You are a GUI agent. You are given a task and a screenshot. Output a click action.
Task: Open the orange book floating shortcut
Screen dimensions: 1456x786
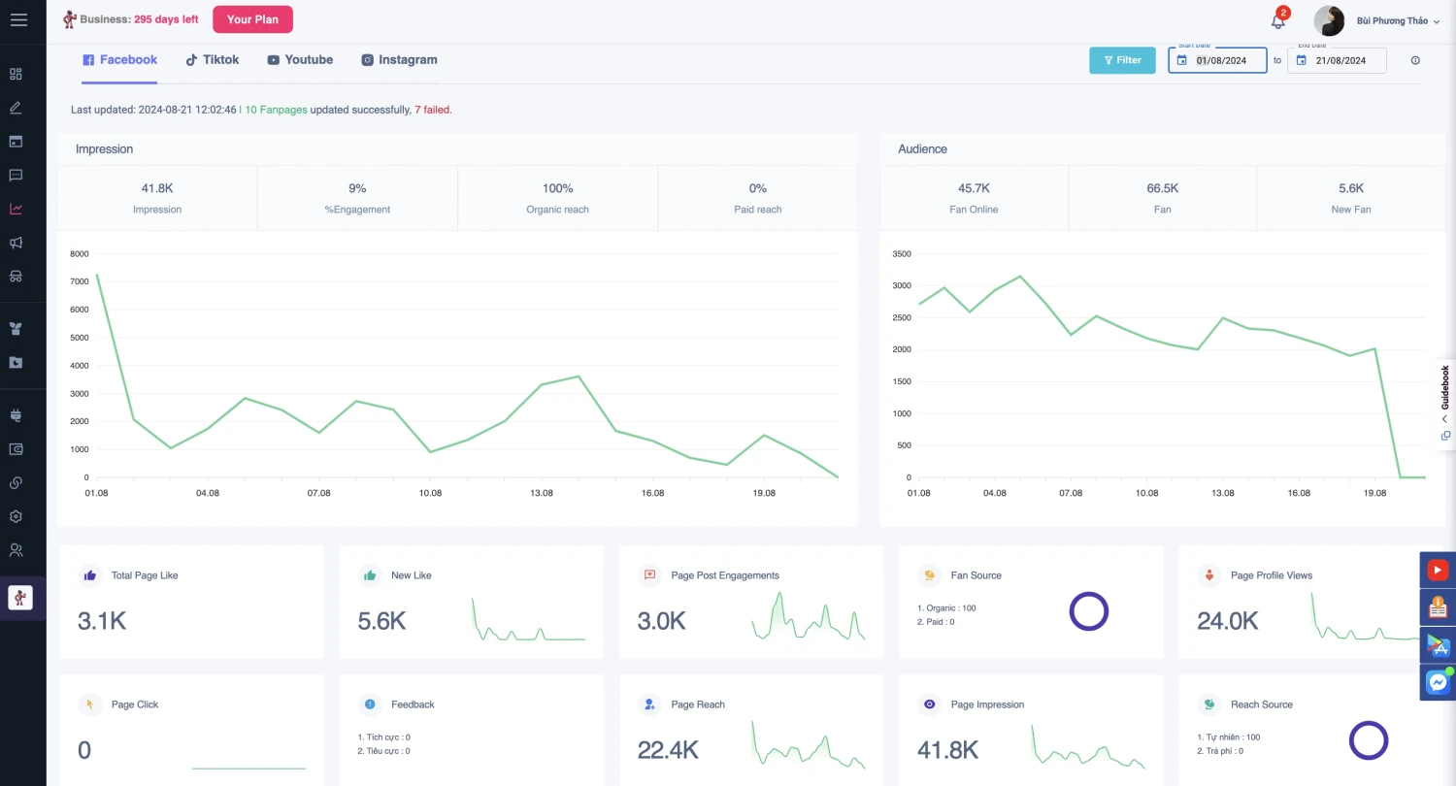pyautogui.click(x=1438, y=607)
